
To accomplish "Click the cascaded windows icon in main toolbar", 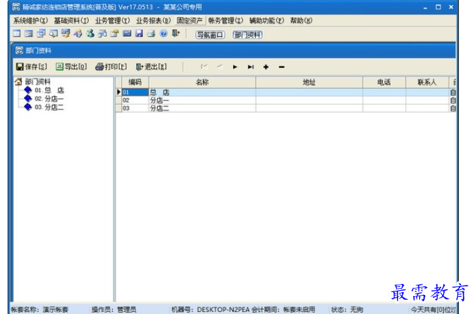I will [41, 34].
